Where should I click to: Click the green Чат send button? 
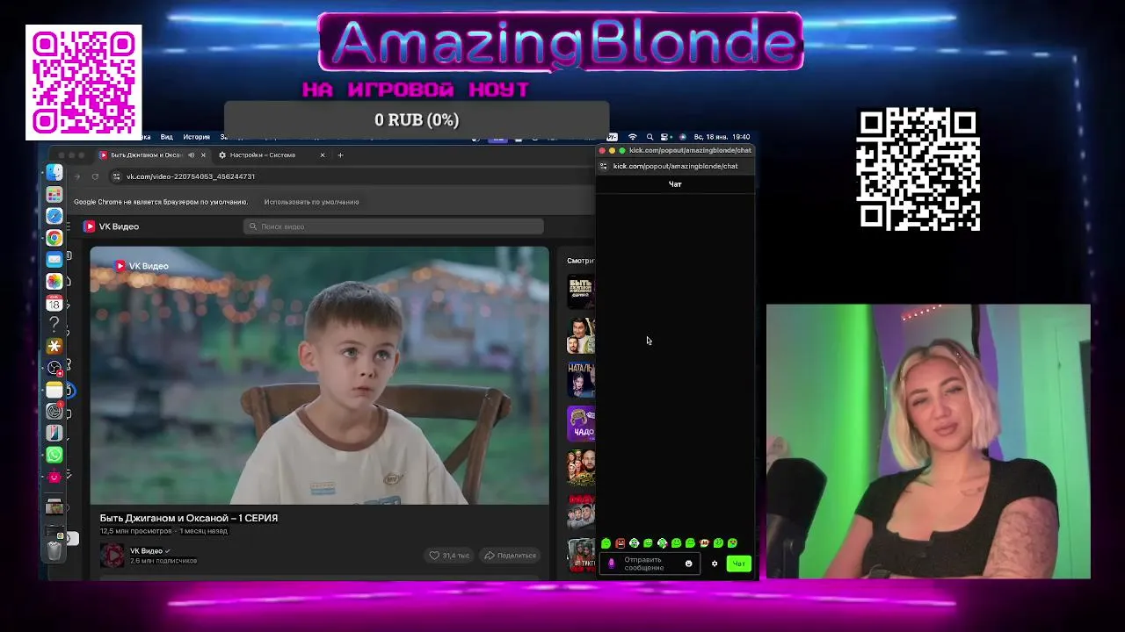coord(738,564)
